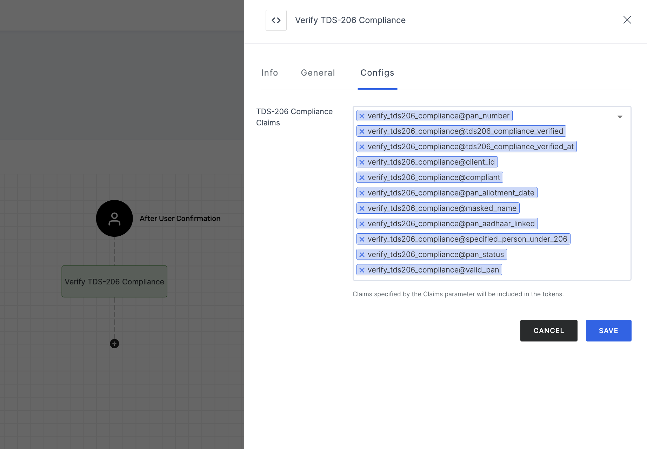Remove the compliant claim tag
The image size is (647, 449).
[362, 178]
